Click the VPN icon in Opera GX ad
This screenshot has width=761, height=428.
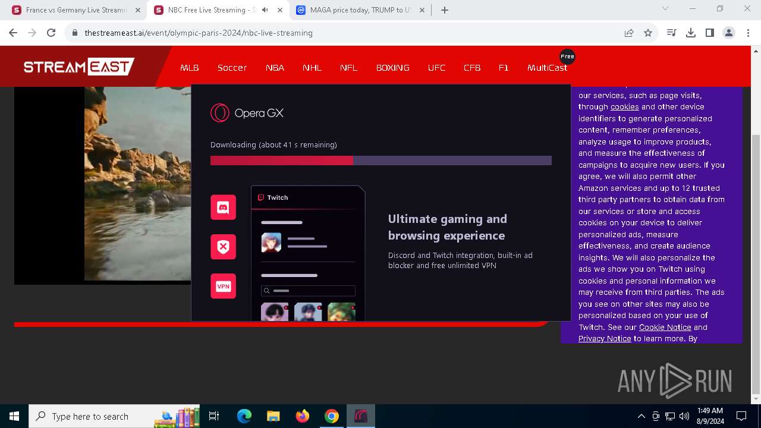(224, 287)
